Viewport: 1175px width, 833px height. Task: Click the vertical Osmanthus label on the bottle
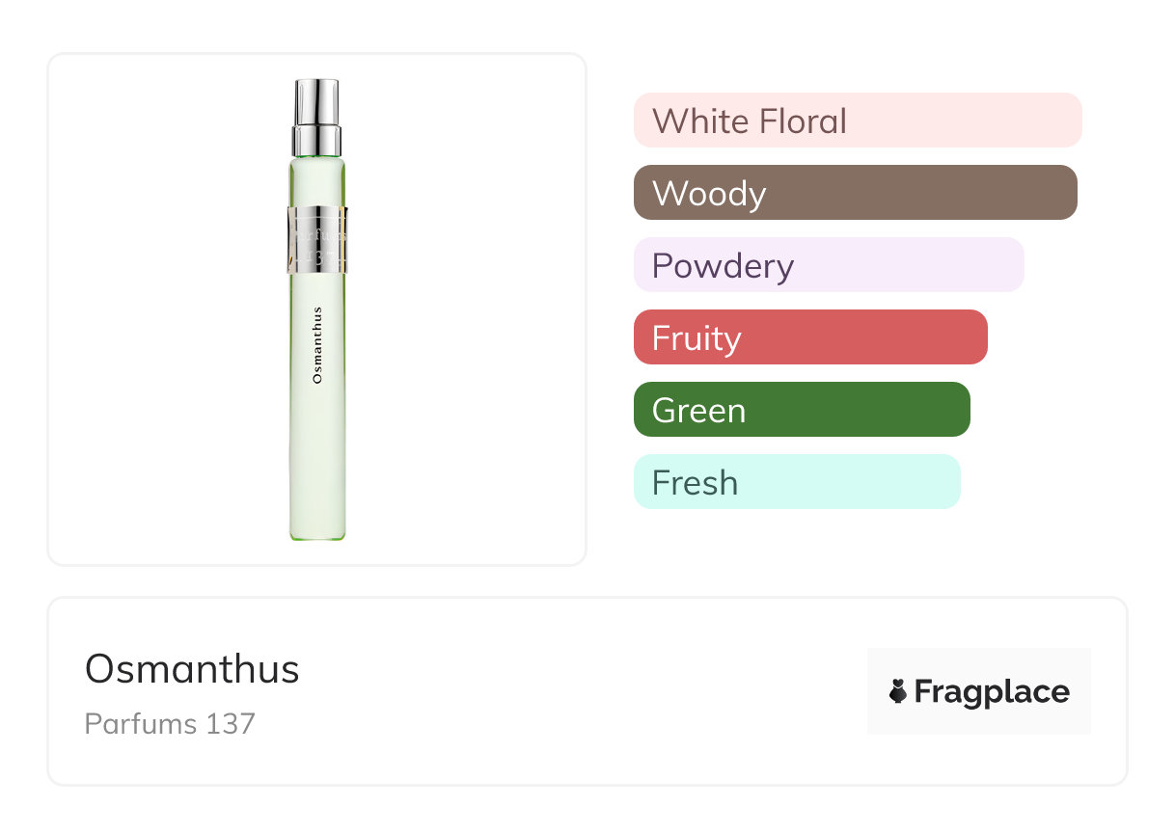[317, 345]
